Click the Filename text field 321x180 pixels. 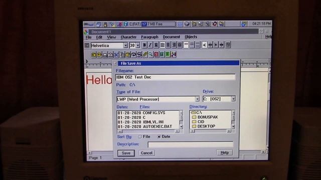pyautogui.click(x=176, y=77)
